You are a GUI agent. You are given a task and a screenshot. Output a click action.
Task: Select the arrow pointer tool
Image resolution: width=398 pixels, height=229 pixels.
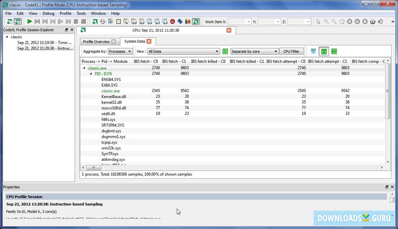318,21
